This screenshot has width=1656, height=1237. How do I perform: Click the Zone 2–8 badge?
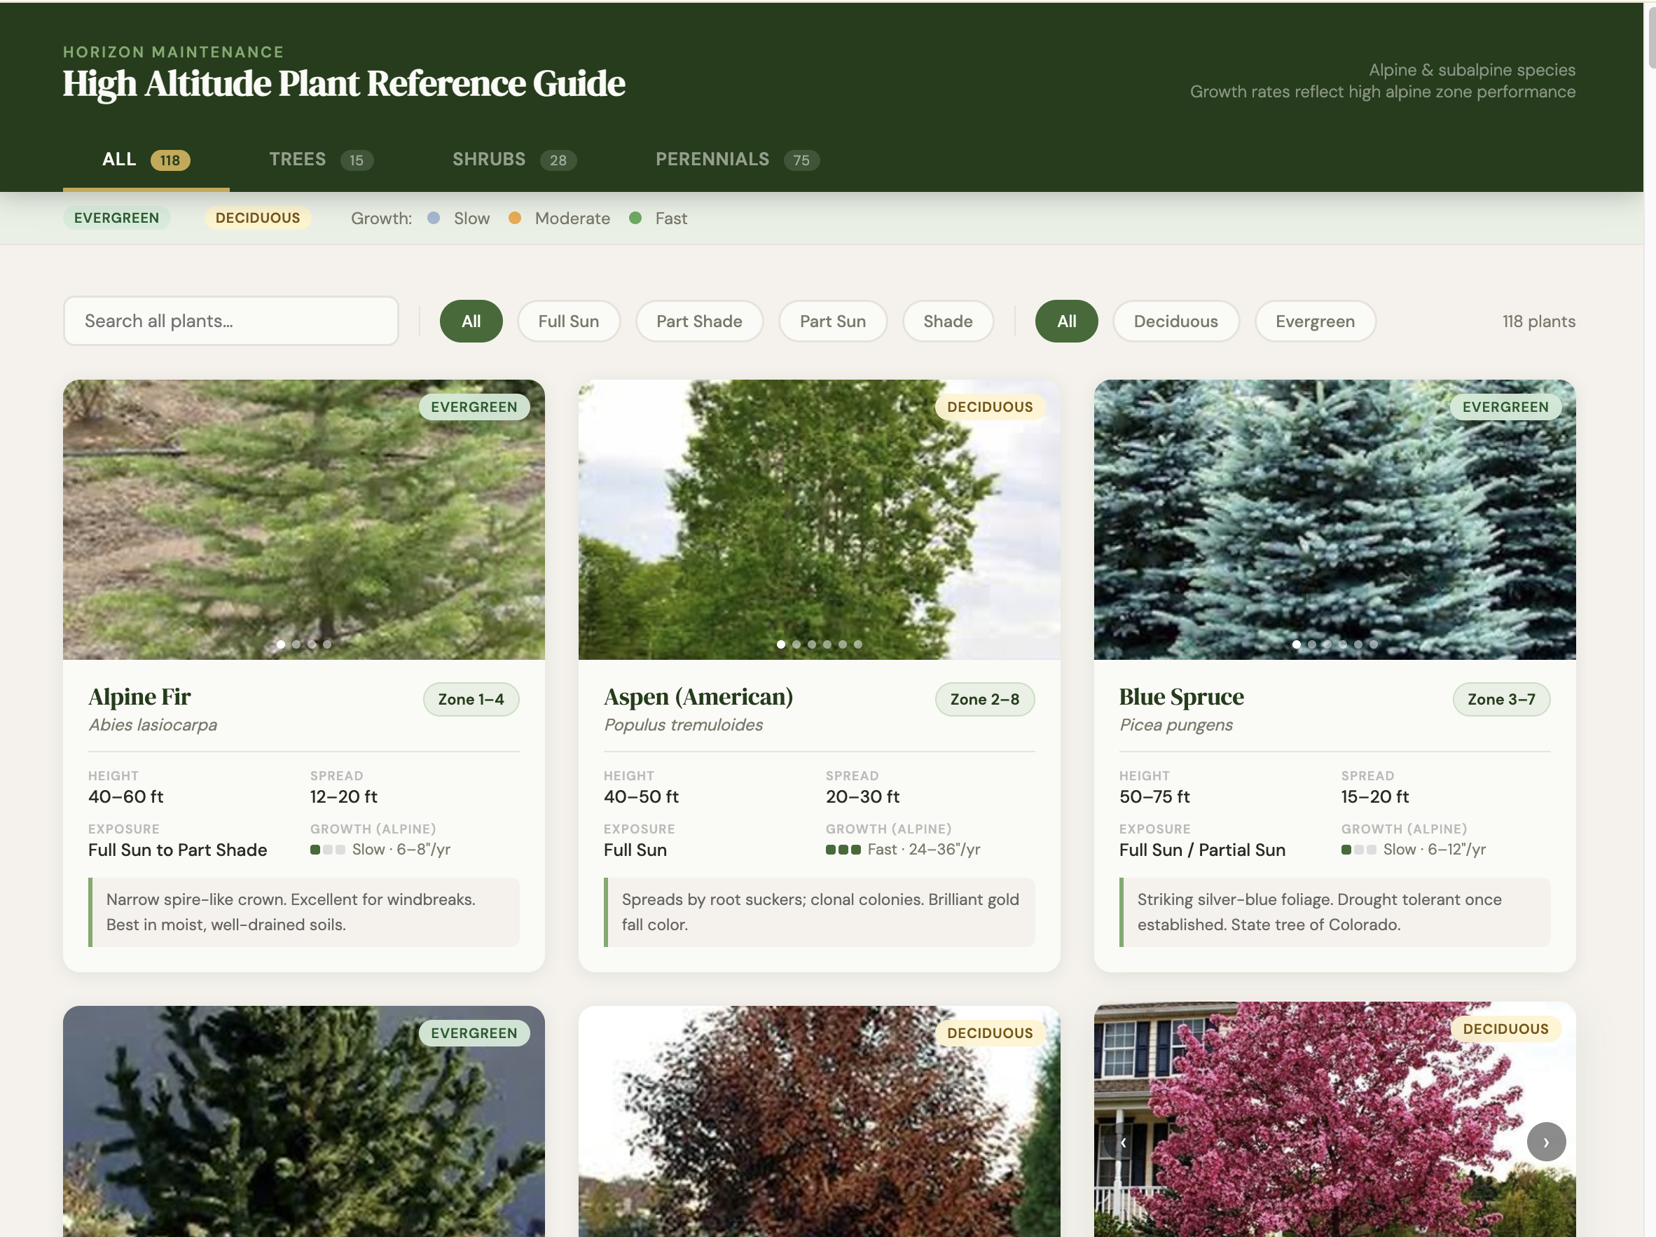(984, 699)
